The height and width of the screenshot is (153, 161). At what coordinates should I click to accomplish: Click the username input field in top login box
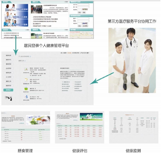point(83,5)
